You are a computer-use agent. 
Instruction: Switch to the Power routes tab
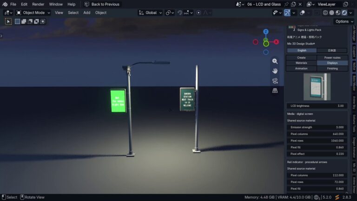click(x=332, y=58)
